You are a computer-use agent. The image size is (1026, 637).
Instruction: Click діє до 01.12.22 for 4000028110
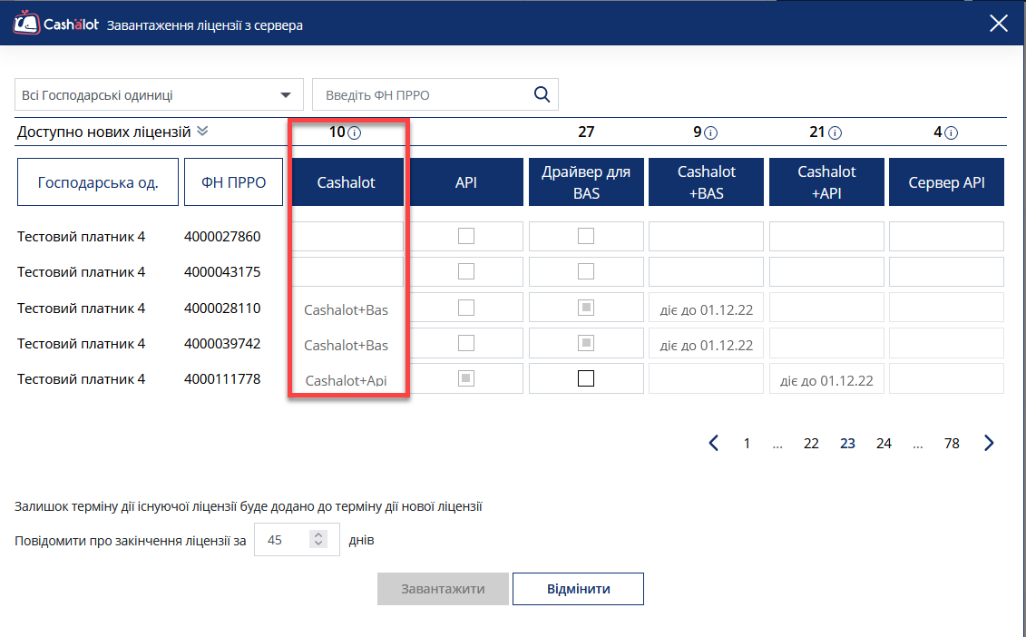click(706, 309)
